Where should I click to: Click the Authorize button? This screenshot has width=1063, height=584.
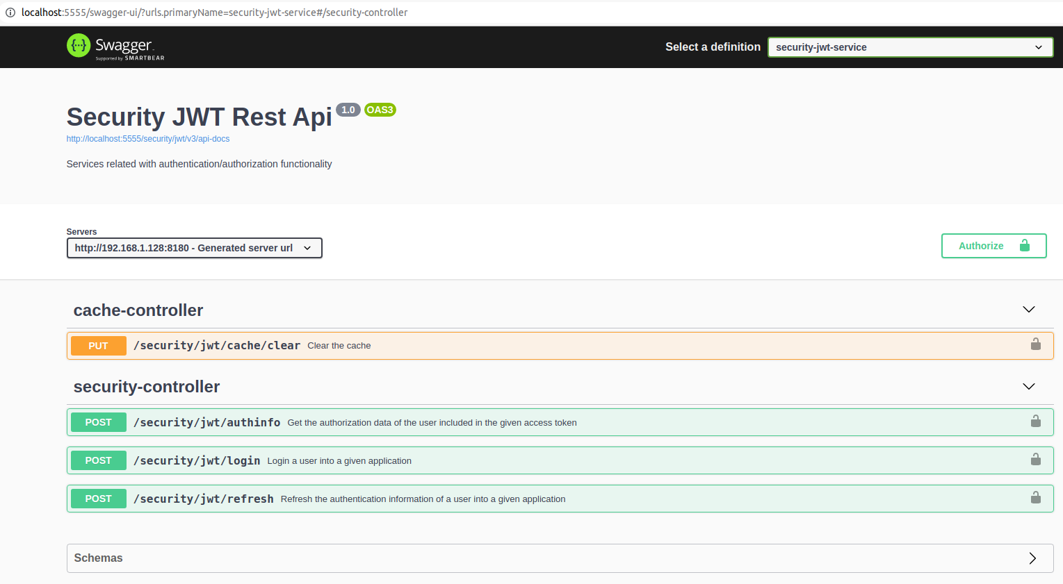pos(993,246)
